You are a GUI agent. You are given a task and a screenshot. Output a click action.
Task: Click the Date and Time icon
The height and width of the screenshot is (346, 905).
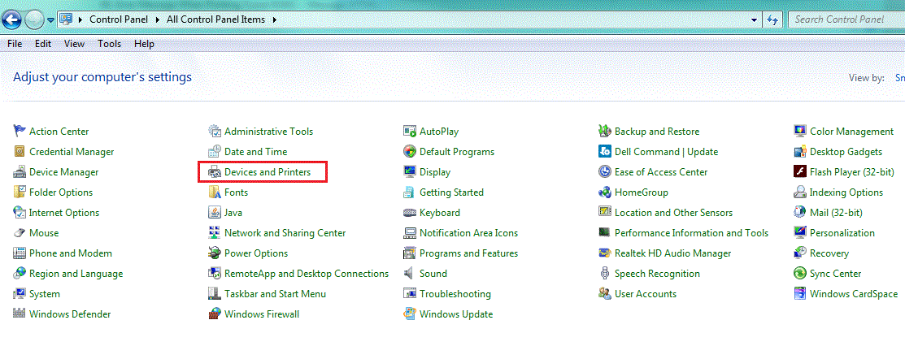click(x=215, y=152)
